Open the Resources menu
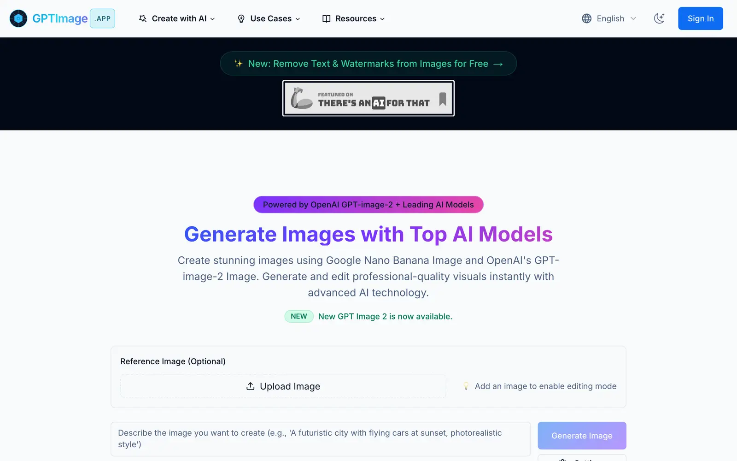The image size is (737, 461). [x=353, y=18]
